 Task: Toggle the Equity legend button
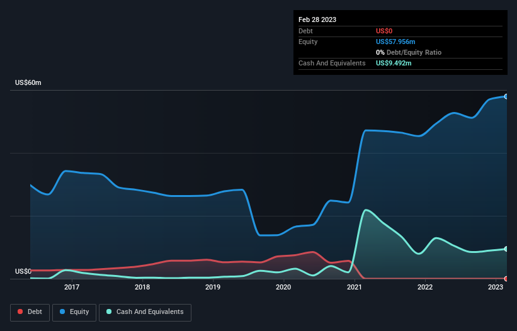(74, 312)
